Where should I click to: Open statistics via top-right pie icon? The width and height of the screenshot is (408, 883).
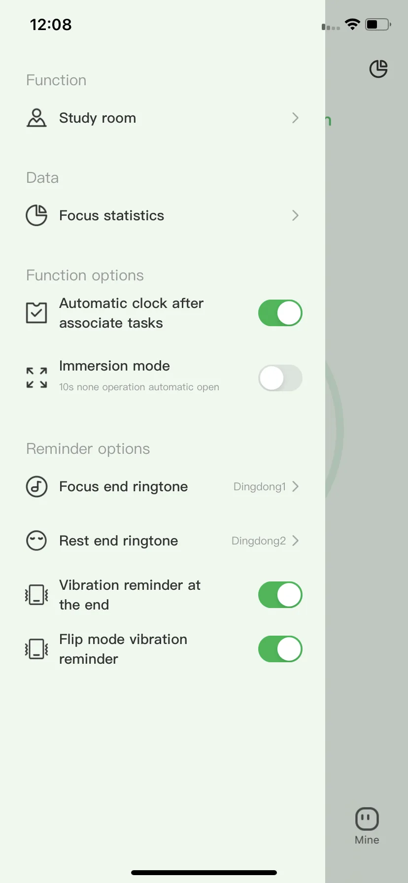coord(378,69)
